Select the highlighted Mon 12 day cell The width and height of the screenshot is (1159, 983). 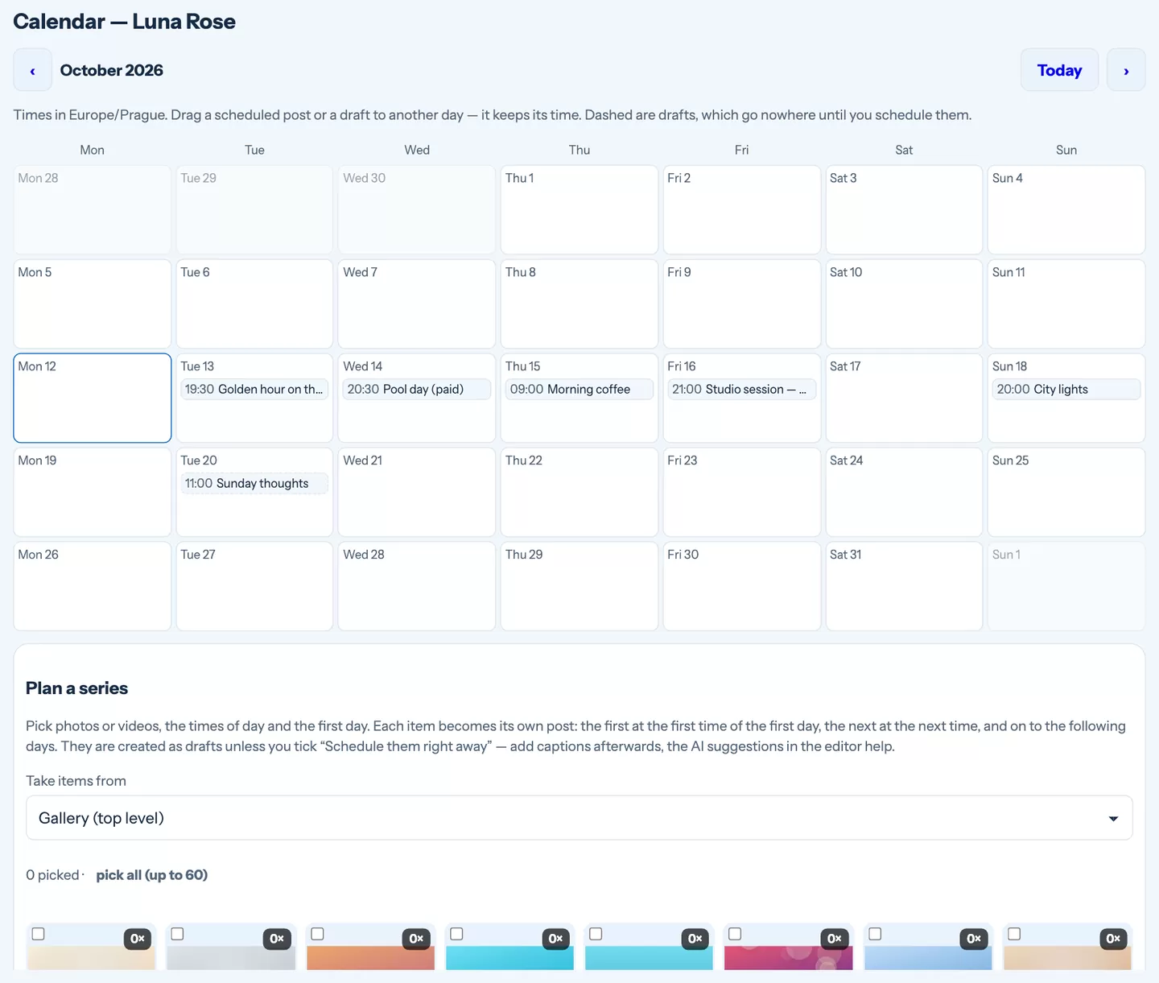pyautogui.click(x=93, y=398)
